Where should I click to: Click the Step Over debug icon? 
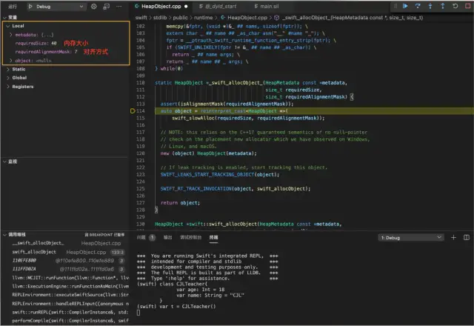coord(418,6)
